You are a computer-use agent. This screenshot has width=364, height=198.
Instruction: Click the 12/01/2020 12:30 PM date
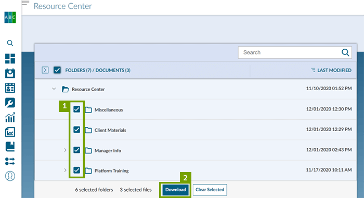tap(329, 109)
